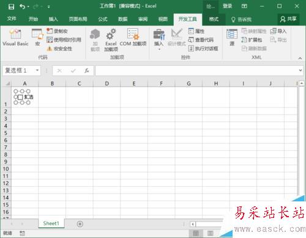306x238 pixels.
Task: Open control Properties (属性)
Action: click(x=196, y=31)
